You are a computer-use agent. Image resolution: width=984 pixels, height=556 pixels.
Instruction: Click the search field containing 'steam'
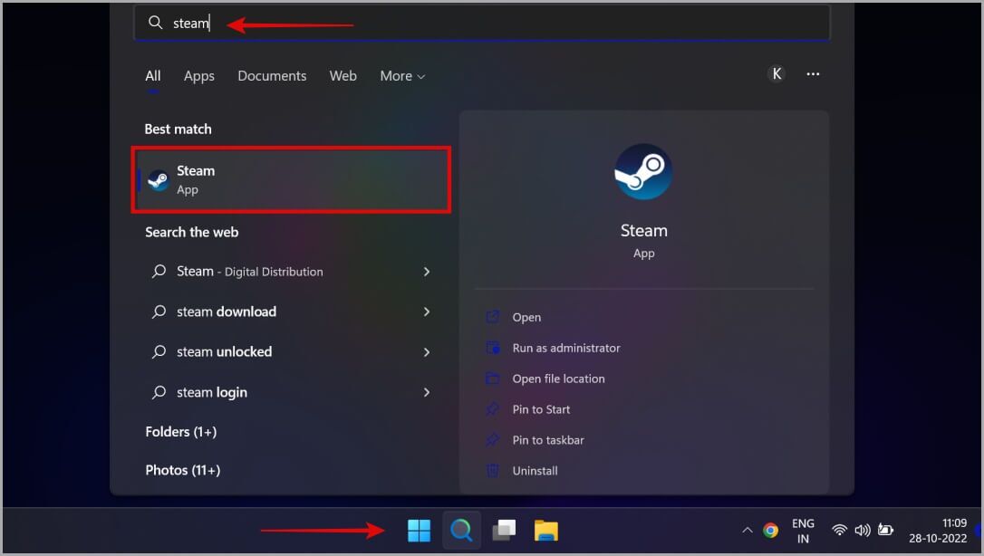point(482,24)
